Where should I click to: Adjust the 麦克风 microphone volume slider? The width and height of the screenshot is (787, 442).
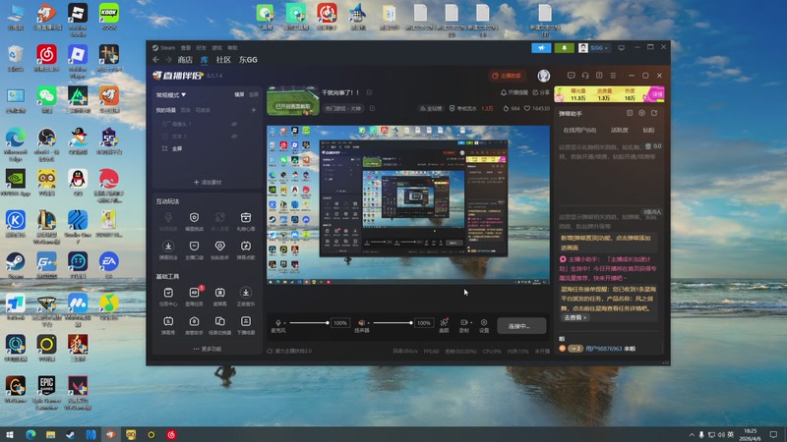point(309,323)
